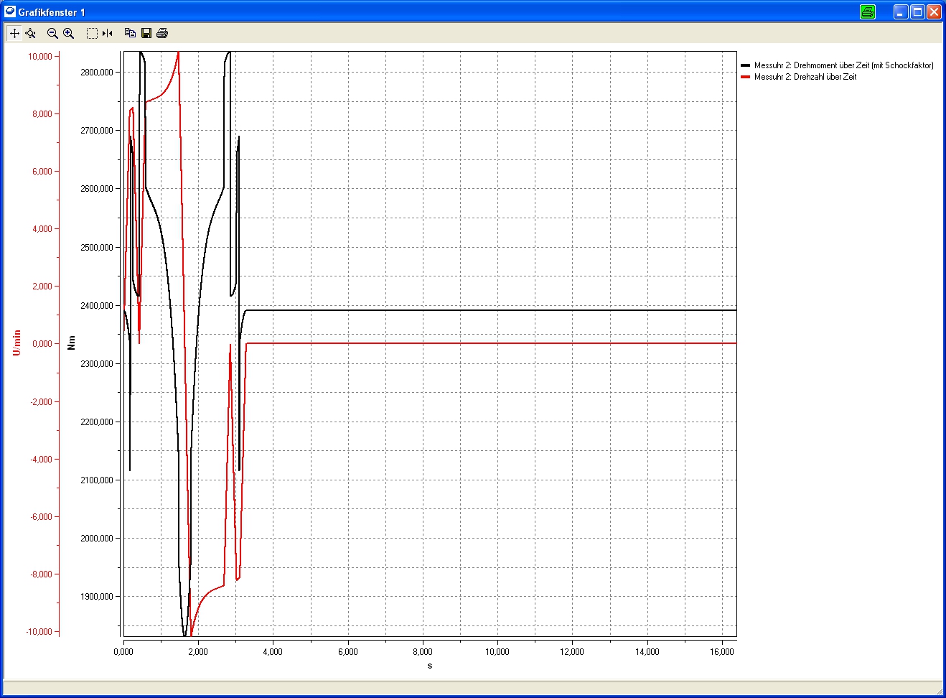Click the Grafikfenster 1 window icon
The image size is (946, 698).
(x=10, y=11)
